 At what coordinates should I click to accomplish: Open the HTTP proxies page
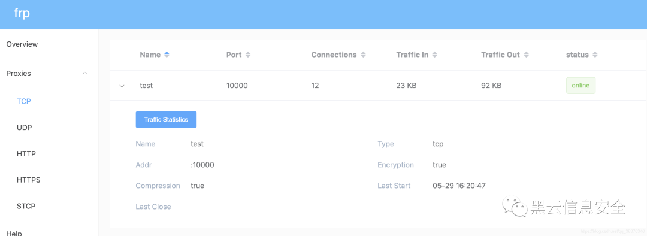click(x=26, y=154)
